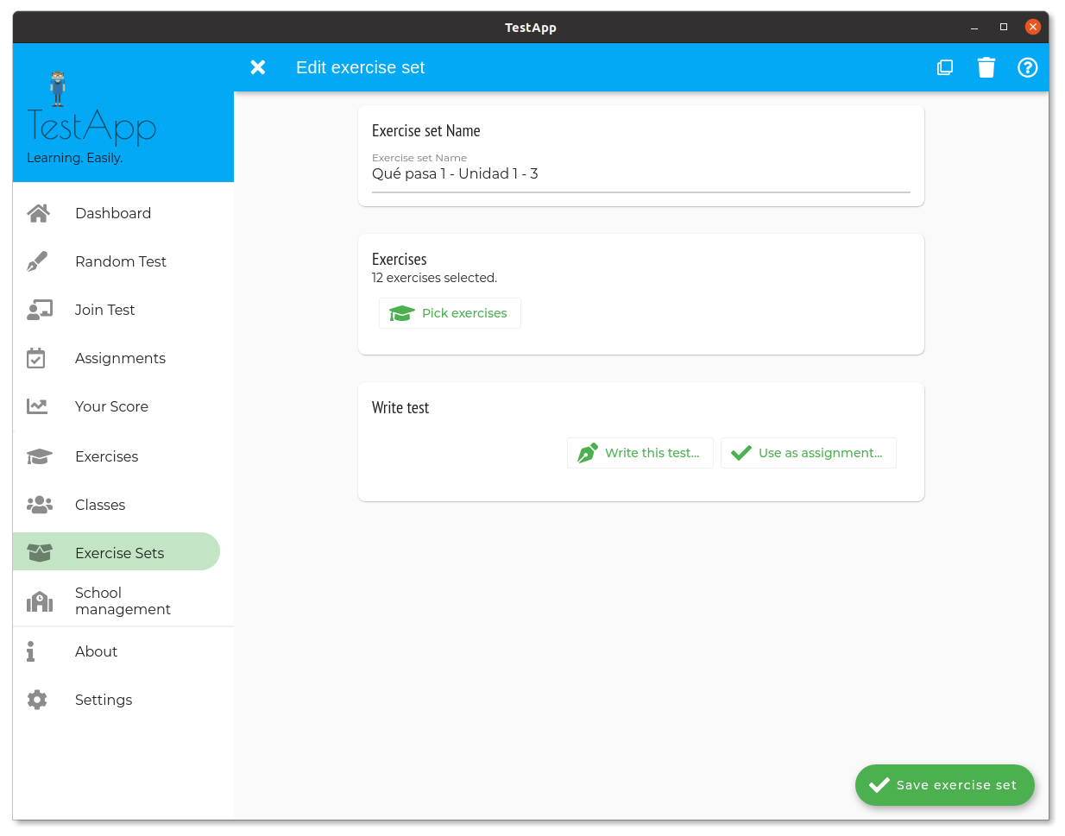The image size is (1065, 836).
Task: Save the exercise set
Action: (x=944, y=785)
